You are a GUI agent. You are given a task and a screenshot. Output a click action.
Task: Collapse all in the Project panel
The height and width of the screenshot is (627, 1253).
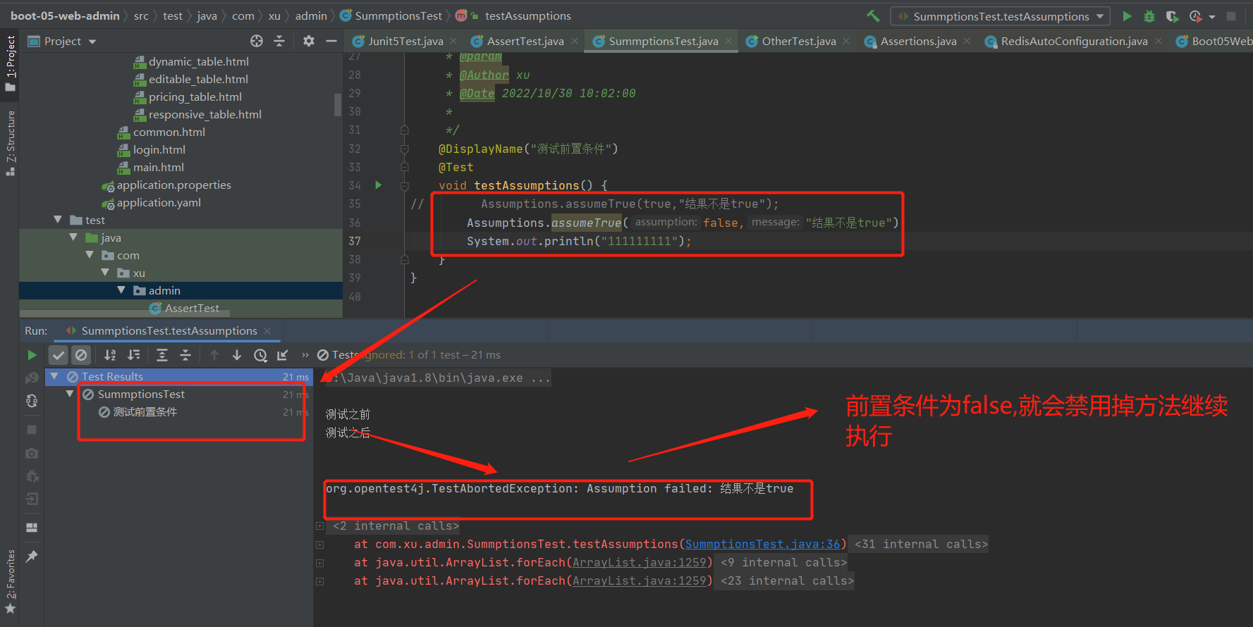point(279,41)
